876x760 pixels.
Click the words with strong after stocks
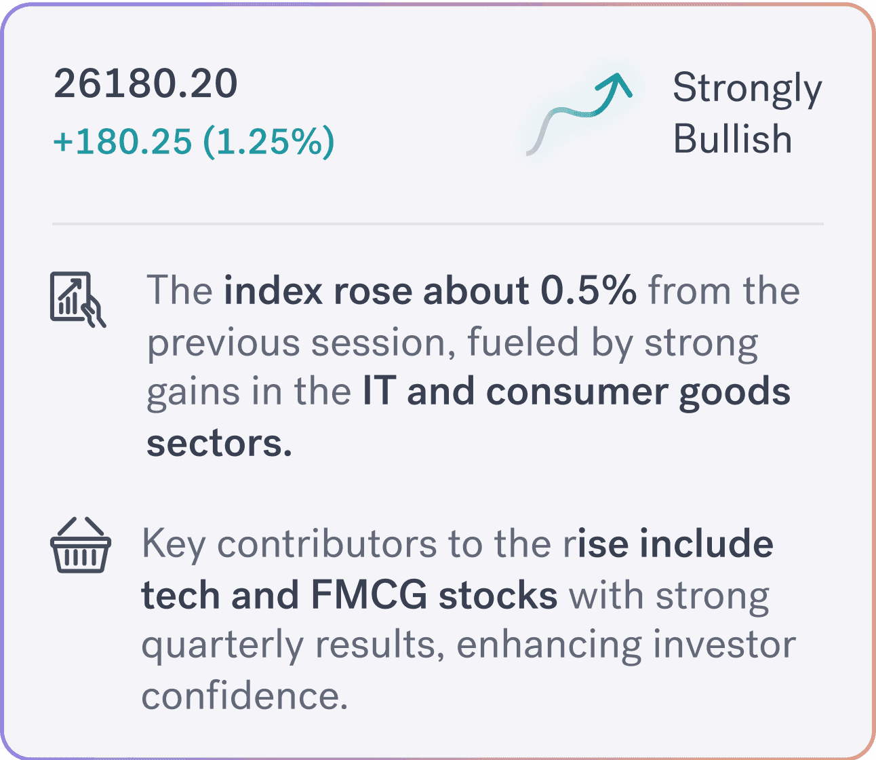click(669, 597)
